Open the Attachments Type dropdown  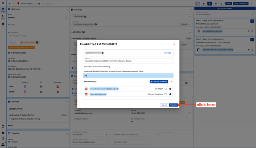click(225, 15)
